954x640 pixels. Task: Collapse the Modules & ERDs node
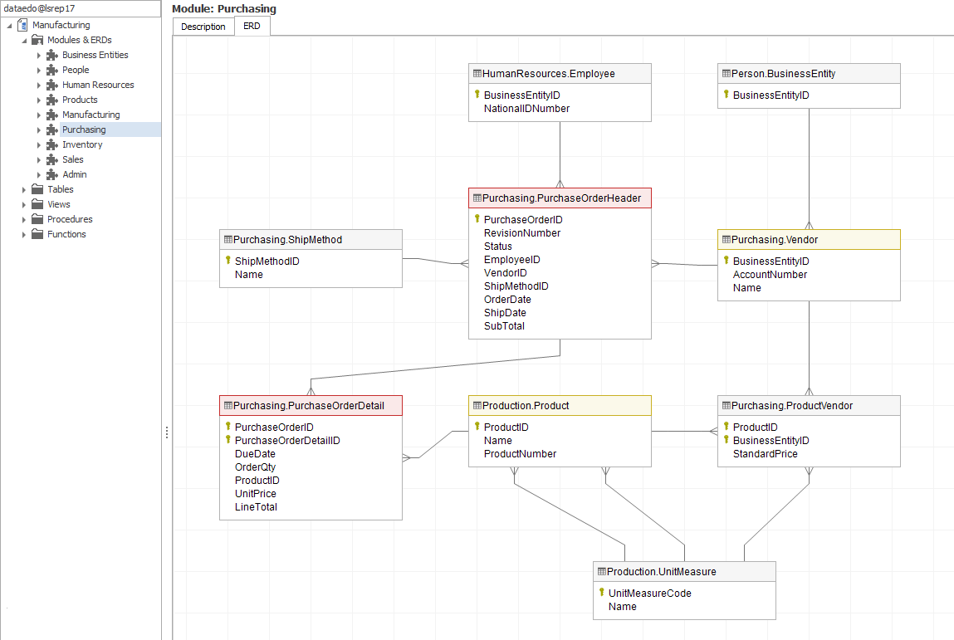click(x=24, y=40)
